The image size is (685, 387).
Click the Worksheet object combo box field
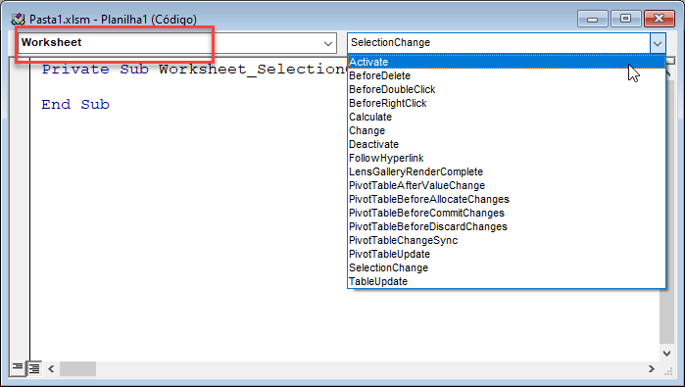click(x=177, y=43)
